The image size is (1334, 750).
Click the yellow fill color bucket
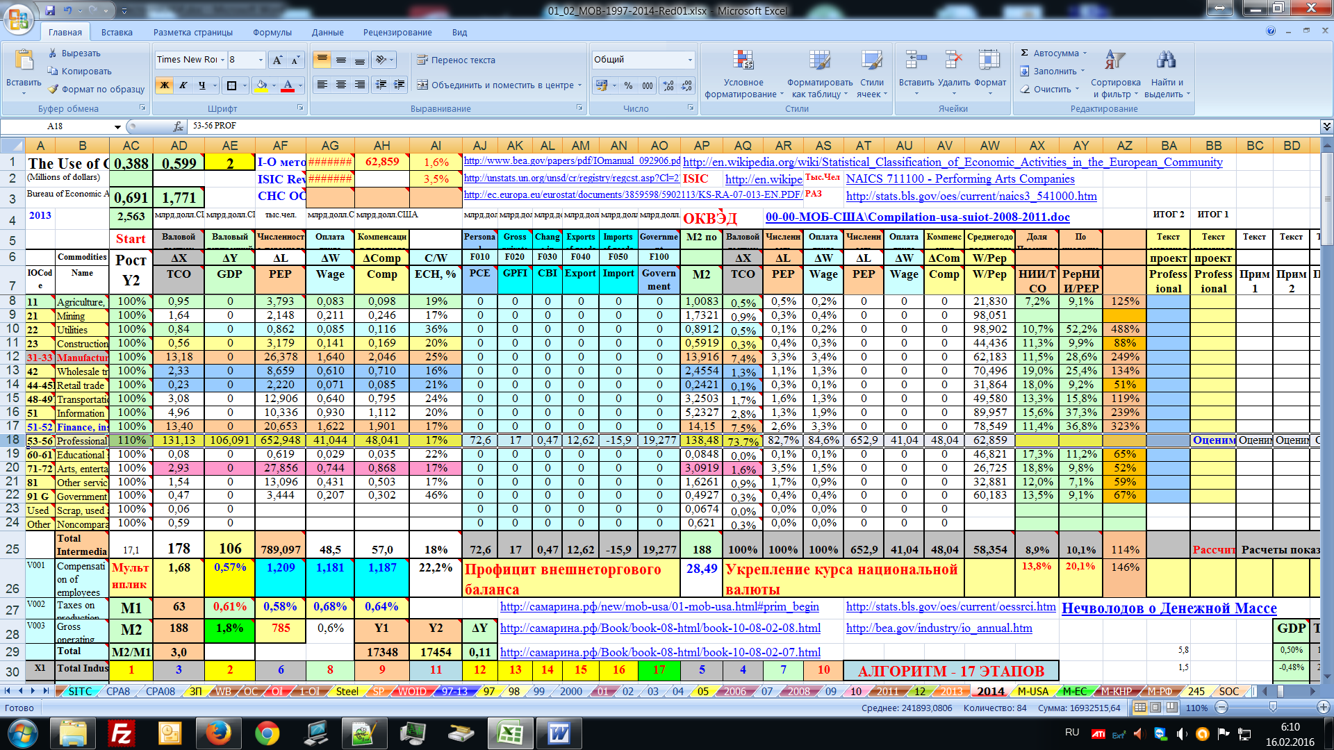(261, 85)
